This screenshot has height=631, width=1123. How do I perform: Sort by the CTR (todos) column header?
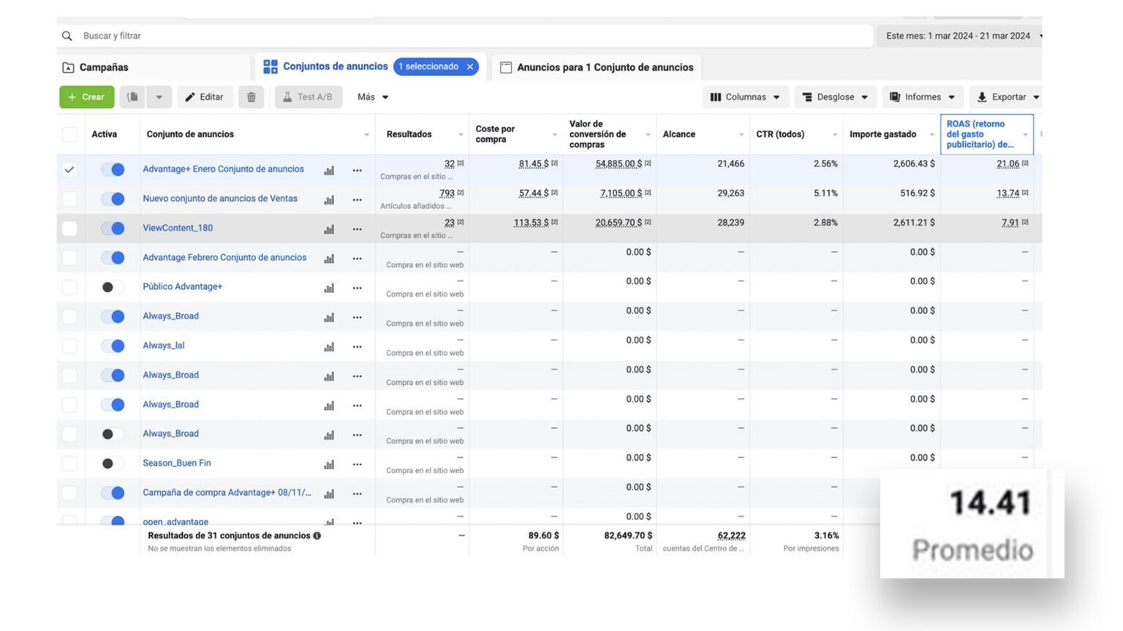(780, 134)
